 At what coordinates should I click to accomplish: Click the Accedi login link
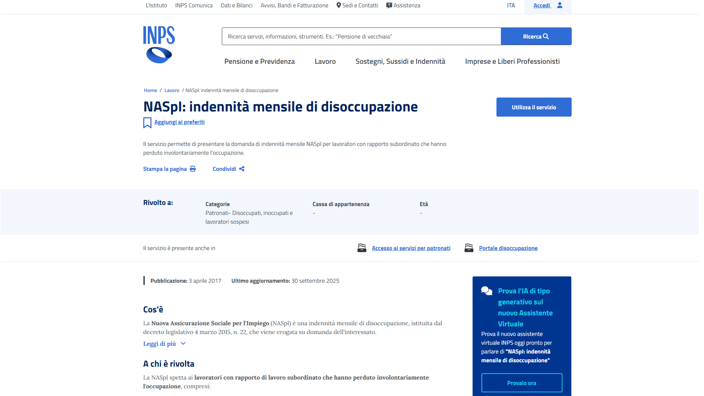(542, 5)
